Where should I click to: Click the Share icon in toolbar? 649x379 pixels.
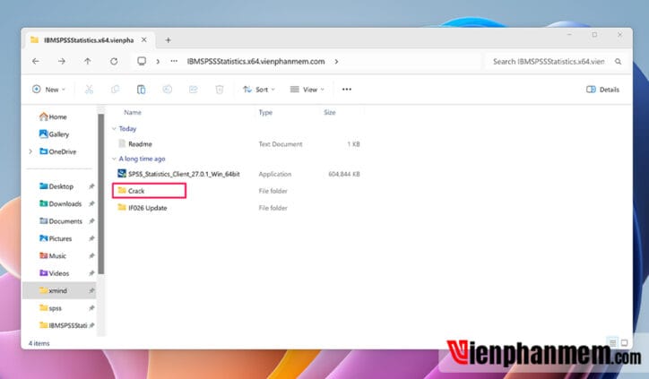click(194, 90)
